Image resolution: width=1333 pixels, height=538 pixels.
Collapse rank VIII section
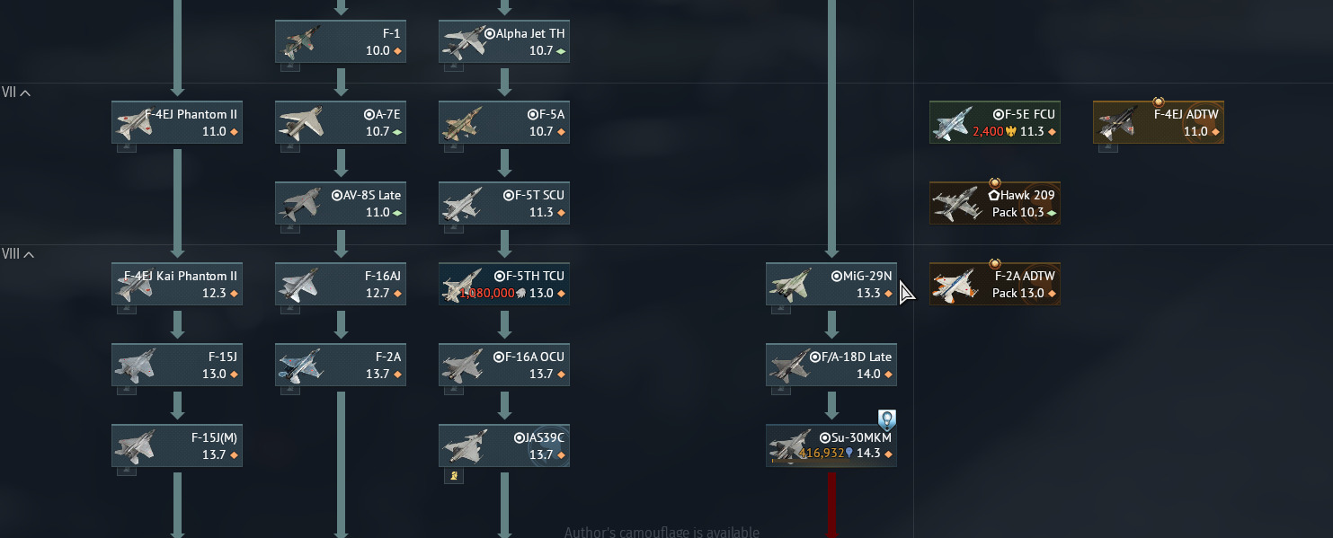click(19, 253)
